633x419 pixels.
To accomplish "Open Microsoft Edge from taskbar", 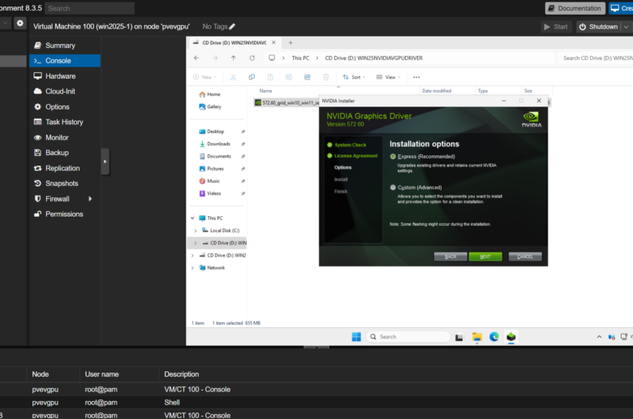I will tap(494, 336).
